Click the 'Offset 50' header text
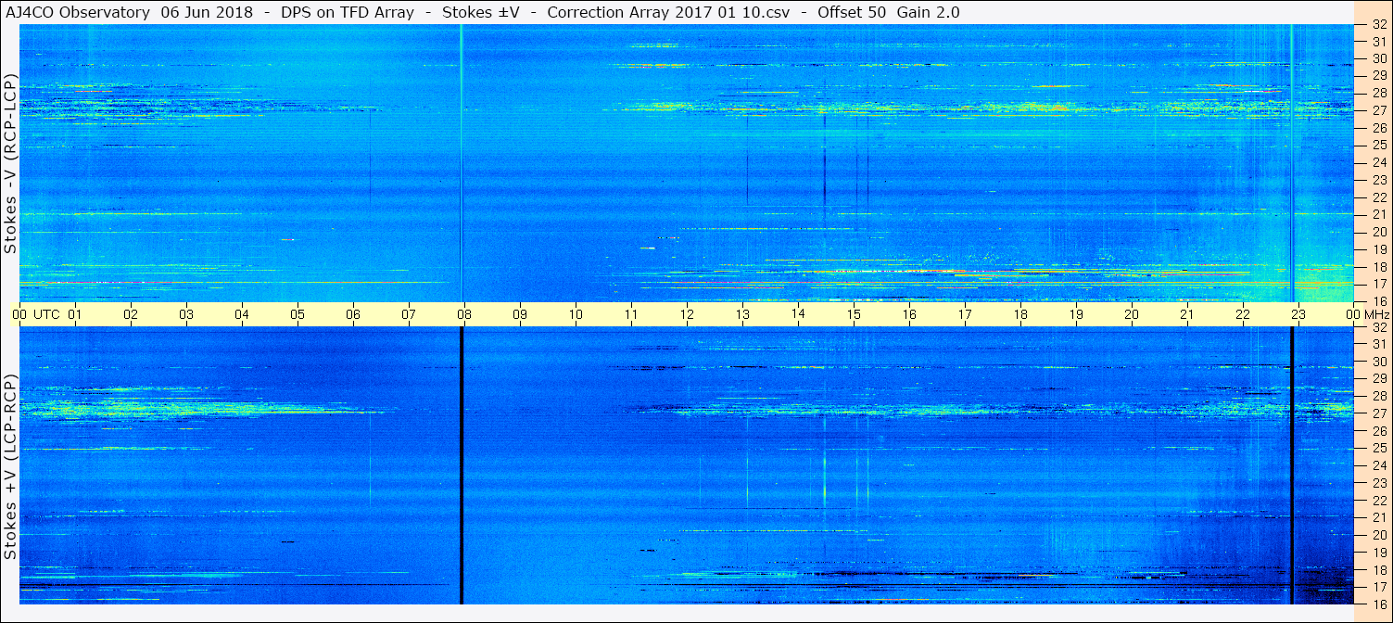 (851, 12)
